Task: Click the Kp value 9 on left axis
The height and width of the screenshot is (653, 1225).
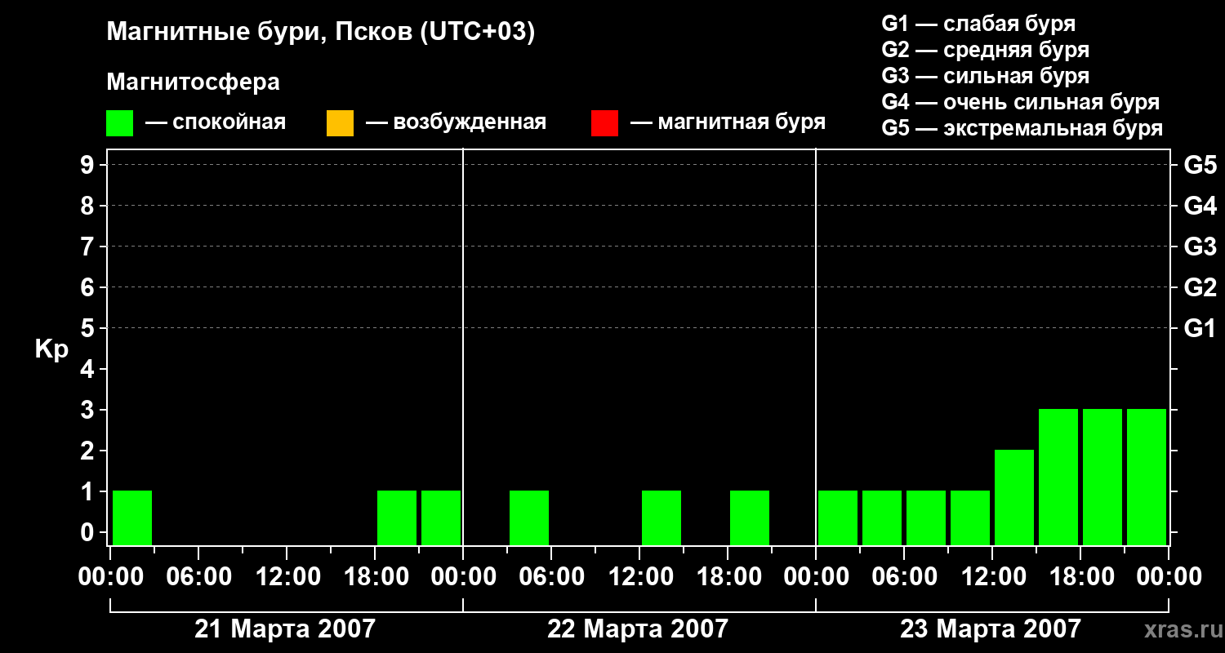Action: pyautogui.click(x=89, y=165)
